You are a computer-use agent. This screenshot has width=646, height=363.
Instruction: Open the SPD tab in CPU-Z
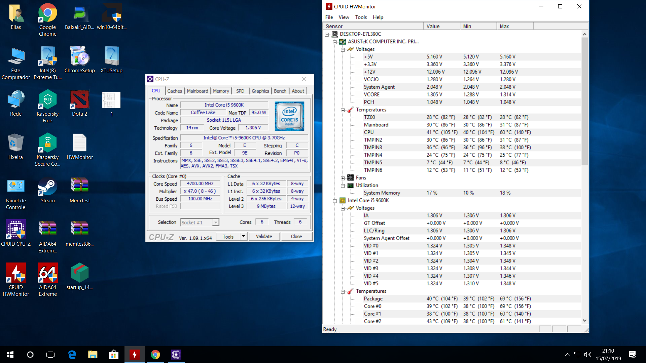[240, 91]
